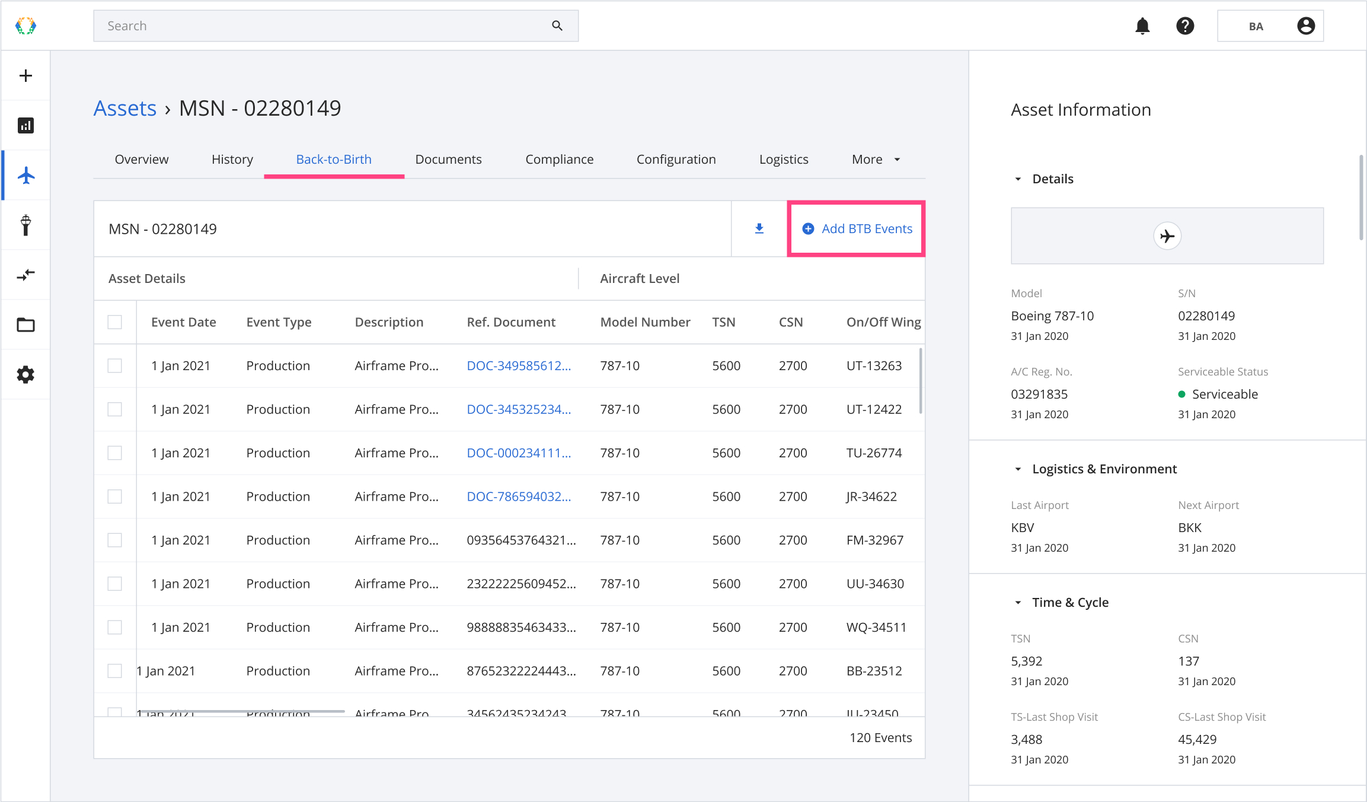
Task: Click the plus add icon in sidebar
Action: [x=25, y=75]
